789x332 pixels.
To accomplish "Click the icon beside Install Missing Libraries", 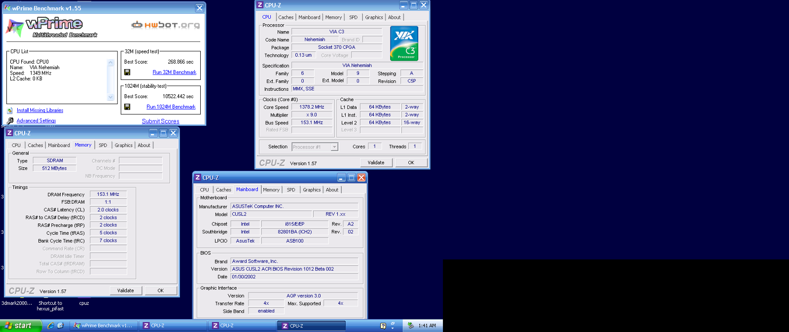I will pyautogui.click(x=10, y=111).
